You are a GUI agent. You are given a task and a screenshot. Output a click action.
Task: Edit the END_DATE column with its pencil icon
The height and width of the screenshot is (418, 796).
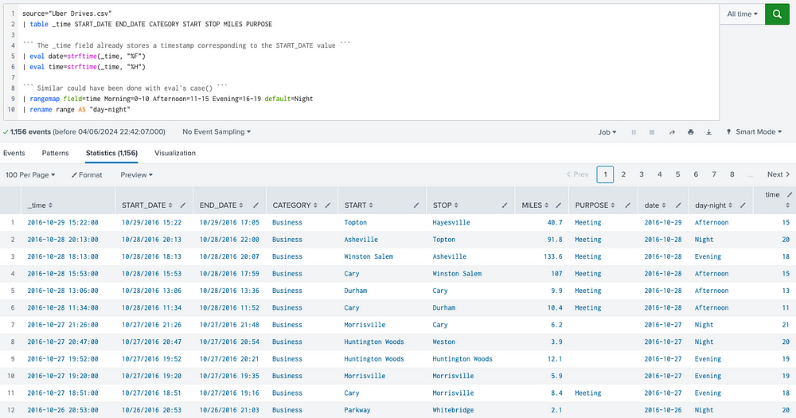tap(256, 205)
